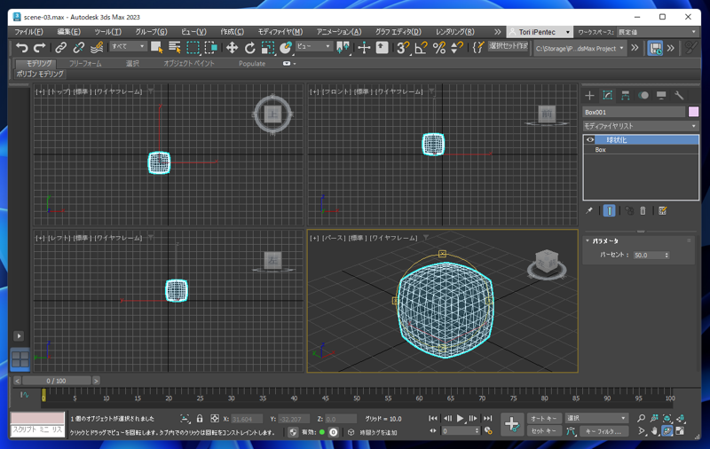Toggle the Angle Snap button

[x=421, y=48]
